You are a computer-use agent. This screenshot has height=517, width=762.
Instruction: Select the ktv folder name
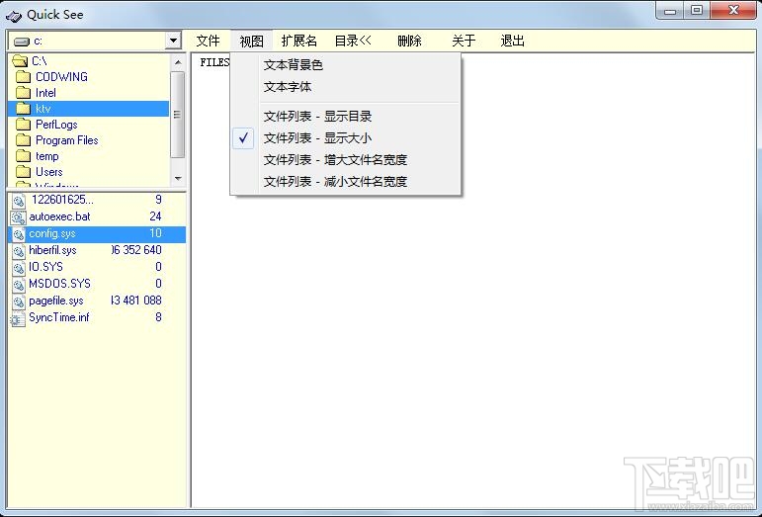click(x=42, y=109)
